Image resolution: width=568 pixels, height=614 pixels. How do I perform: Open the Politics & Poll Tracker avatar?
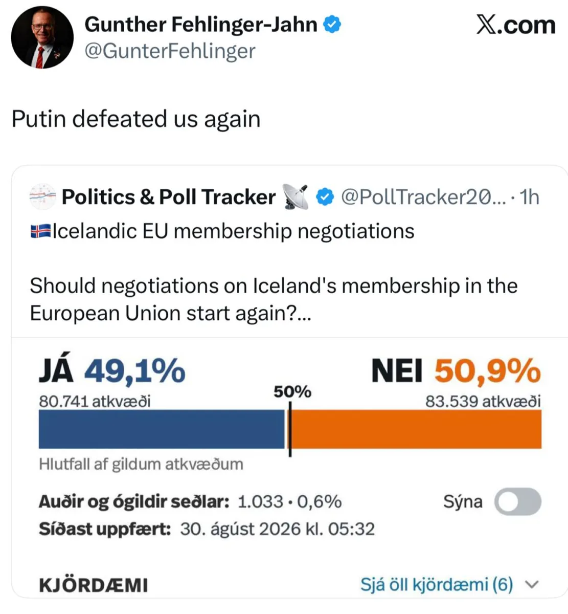click(x=42, y=197)
